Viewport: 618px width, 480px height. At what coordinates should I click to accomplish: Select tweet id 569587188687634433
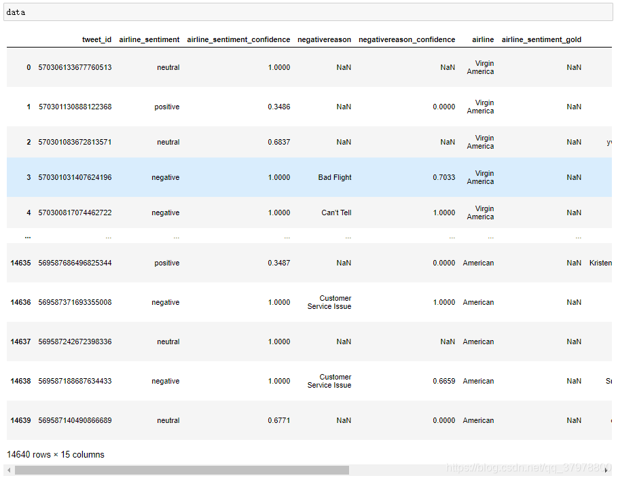[x=75, y=381]
